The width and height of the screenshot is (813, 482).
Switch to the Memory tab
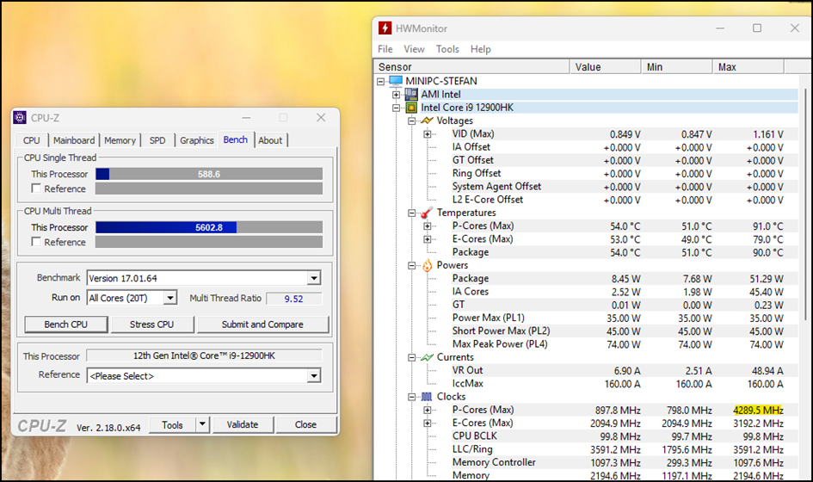pos(120,140)
